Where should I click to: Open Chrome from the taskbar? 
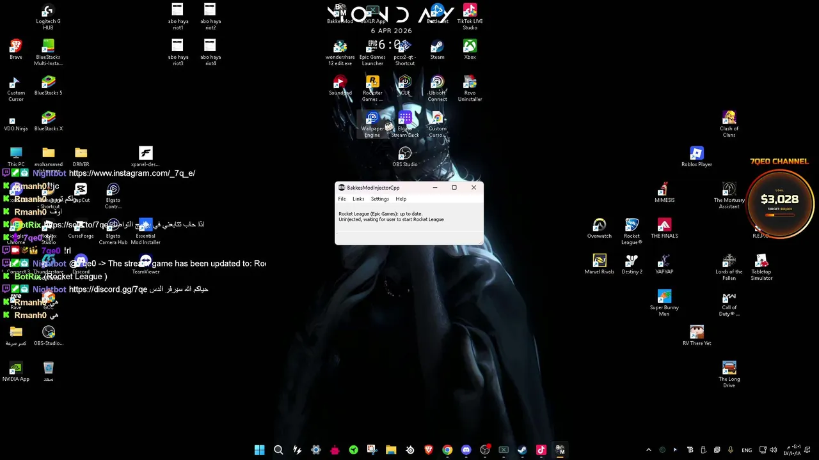pyautogui.click(x=447, y=450)
